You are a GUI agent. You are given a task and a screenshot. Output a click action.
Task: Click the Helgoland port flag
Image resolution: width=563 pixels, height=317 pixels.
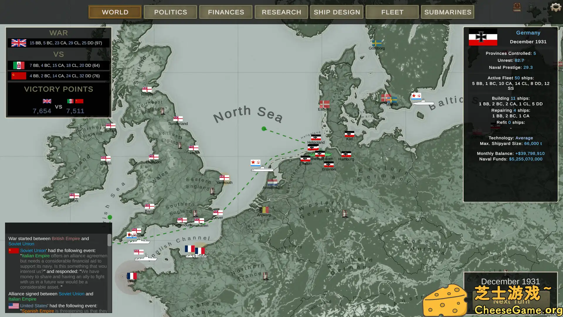[316, 138]
